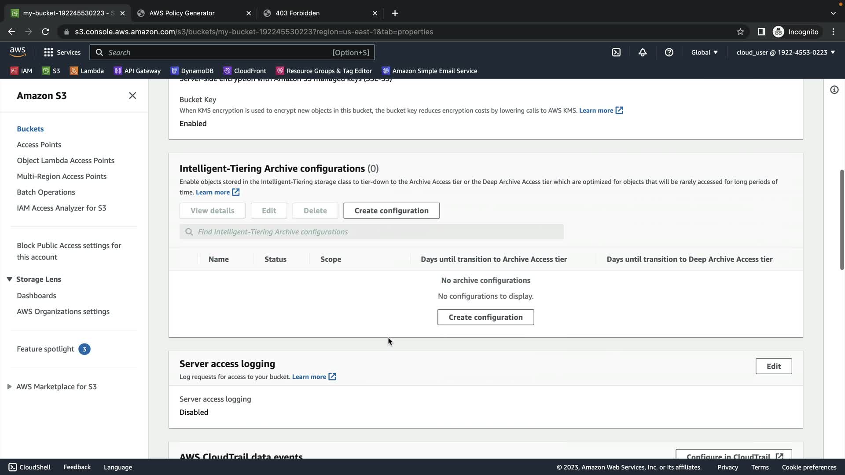Click the Find Intelligent-Tiering configurations field

371,232
